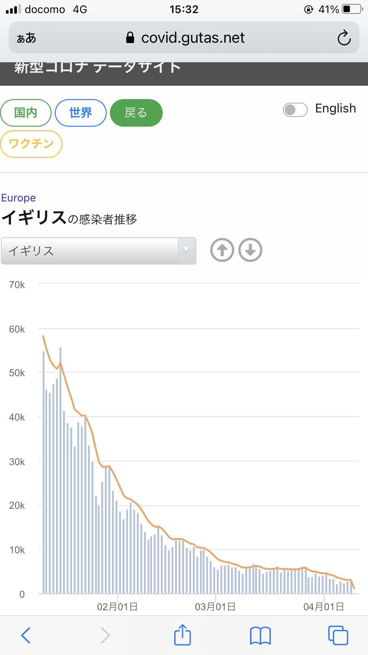Tap the up arrow circle icon
The width and height of the screenshot is (368, 655).
pyautogui.click(x=222, y=250)
